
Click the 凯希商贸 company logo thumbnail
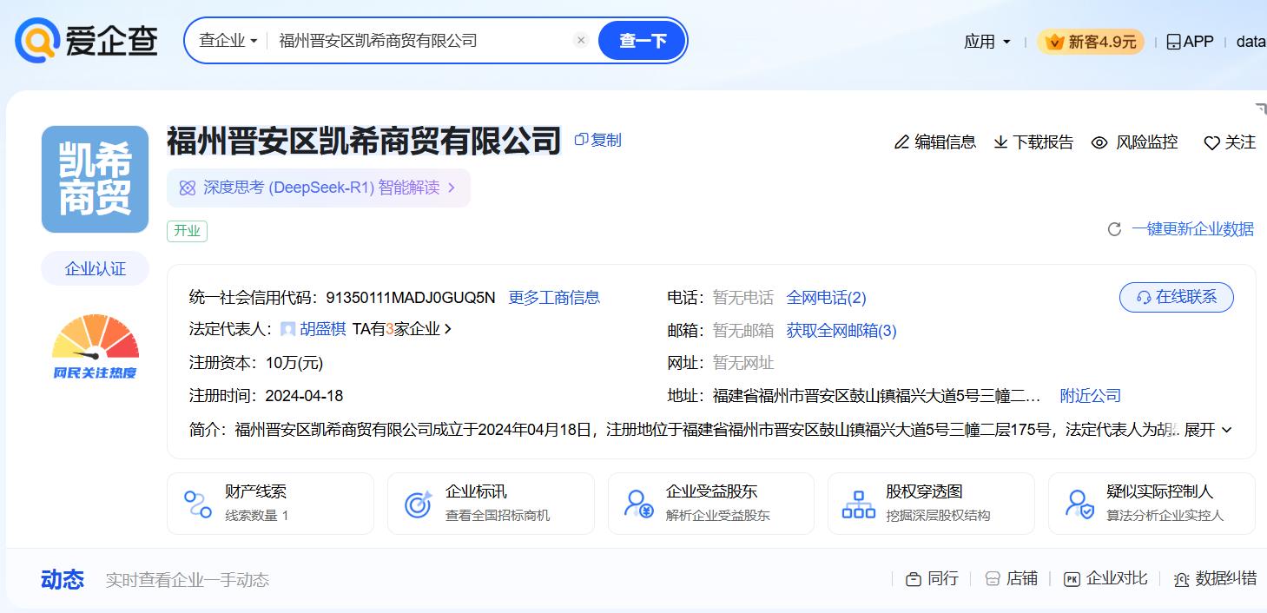[x=96, y=179]
